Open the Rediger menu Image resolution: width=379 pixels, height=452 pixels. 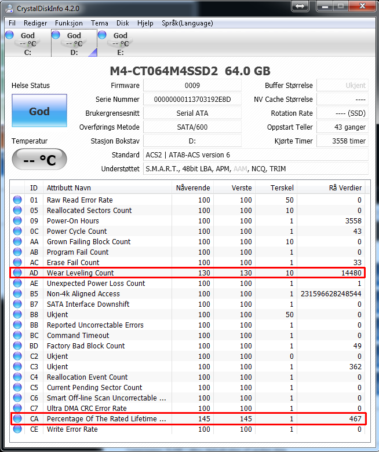[x=35, y=23]
